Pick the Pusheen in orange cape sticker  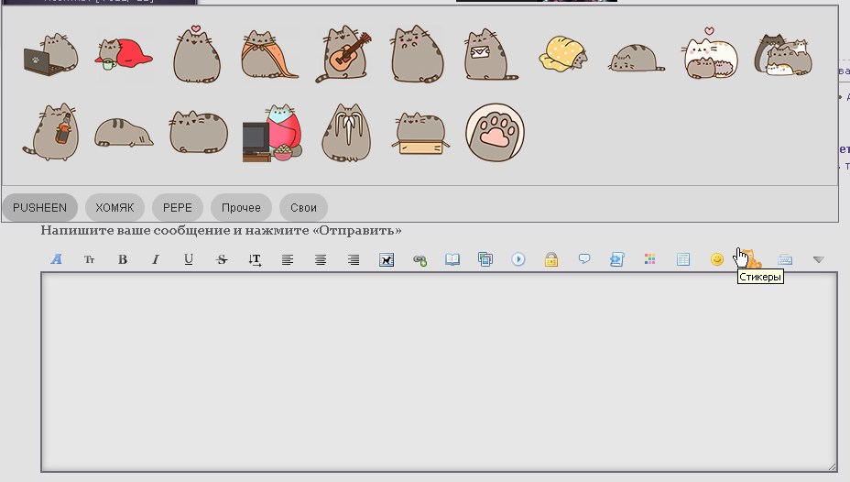[x=269, y=54]
